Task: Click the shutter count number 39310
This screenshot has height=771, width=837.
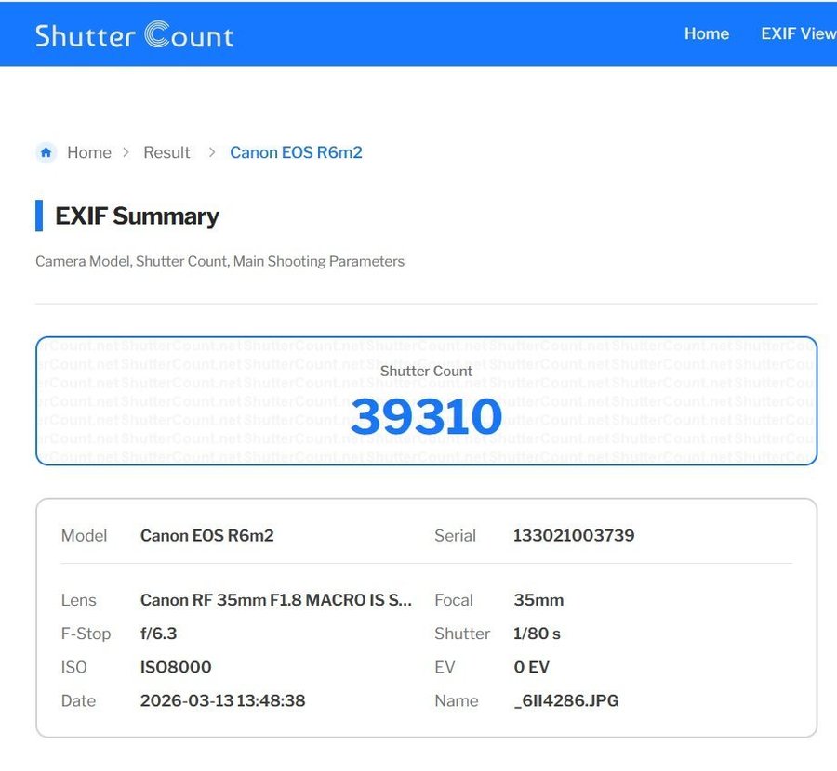Action: (x=426, y=417)
